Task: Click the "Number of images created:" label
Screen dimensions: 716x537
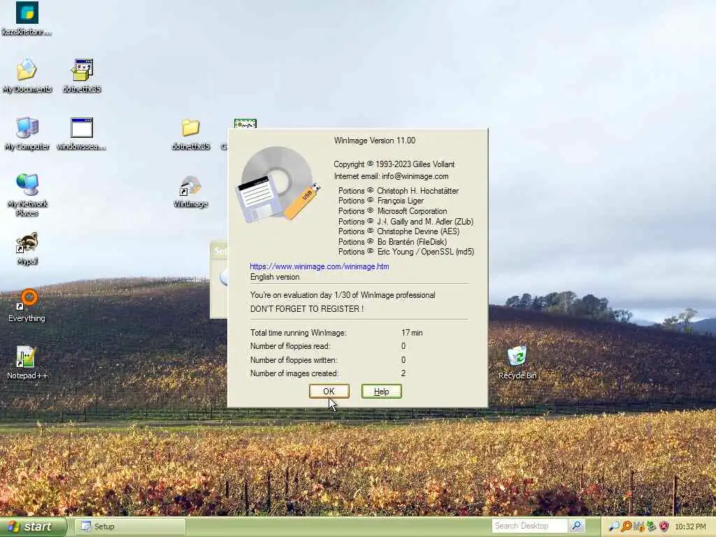Action: pyautogui.click(x=294, y=373)
